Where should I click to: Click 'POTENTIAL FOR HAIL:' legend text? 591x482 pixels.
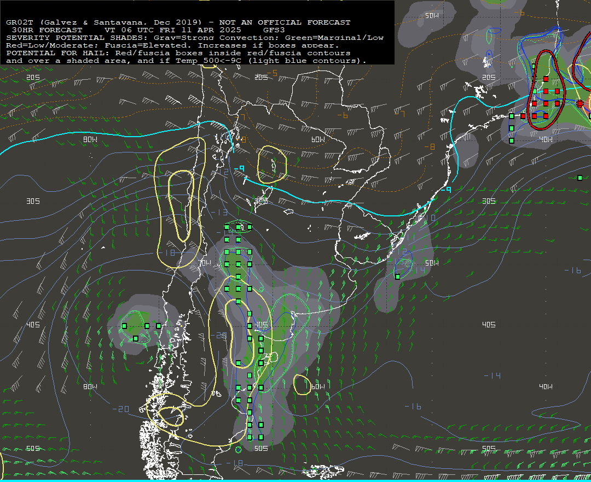[x=58, y=53]
